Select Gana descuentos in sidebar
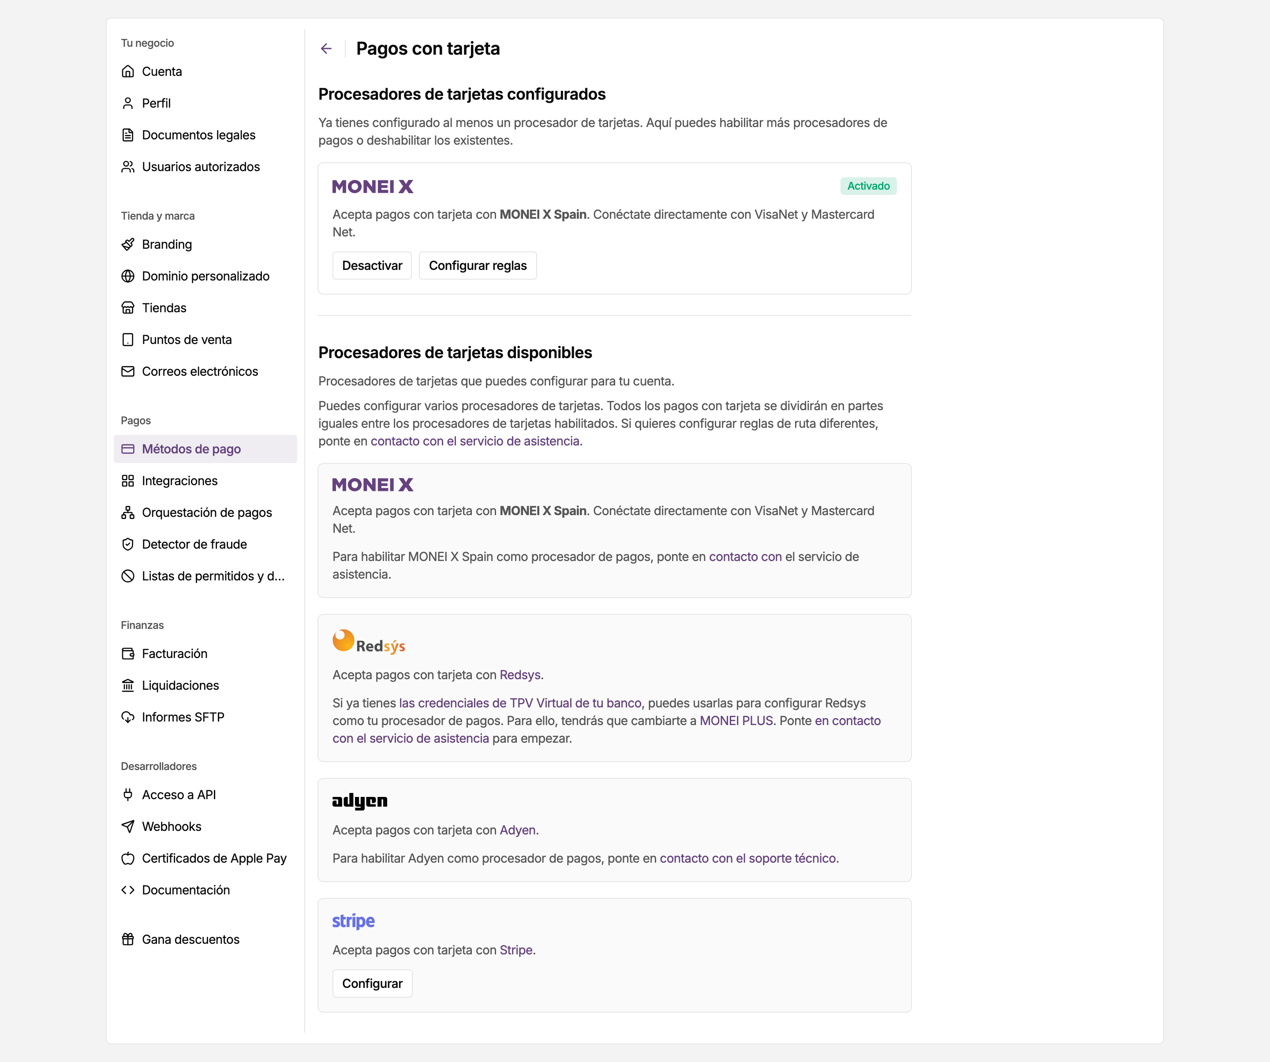The image size is (1270, 1062). tap(205, 939)
